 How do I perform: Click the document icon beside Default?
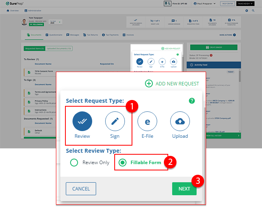tap(29, 131)
